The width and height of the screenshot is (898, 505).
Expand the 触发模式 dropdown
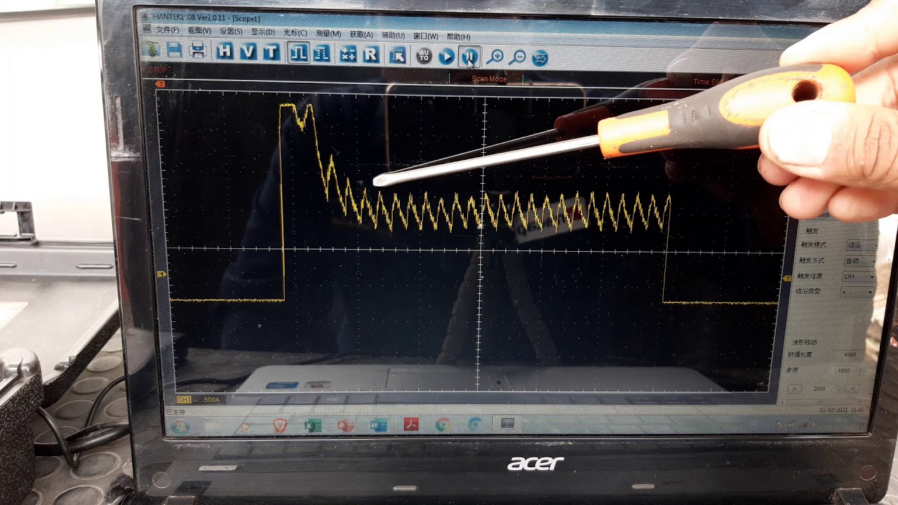(x=862, y=245)
